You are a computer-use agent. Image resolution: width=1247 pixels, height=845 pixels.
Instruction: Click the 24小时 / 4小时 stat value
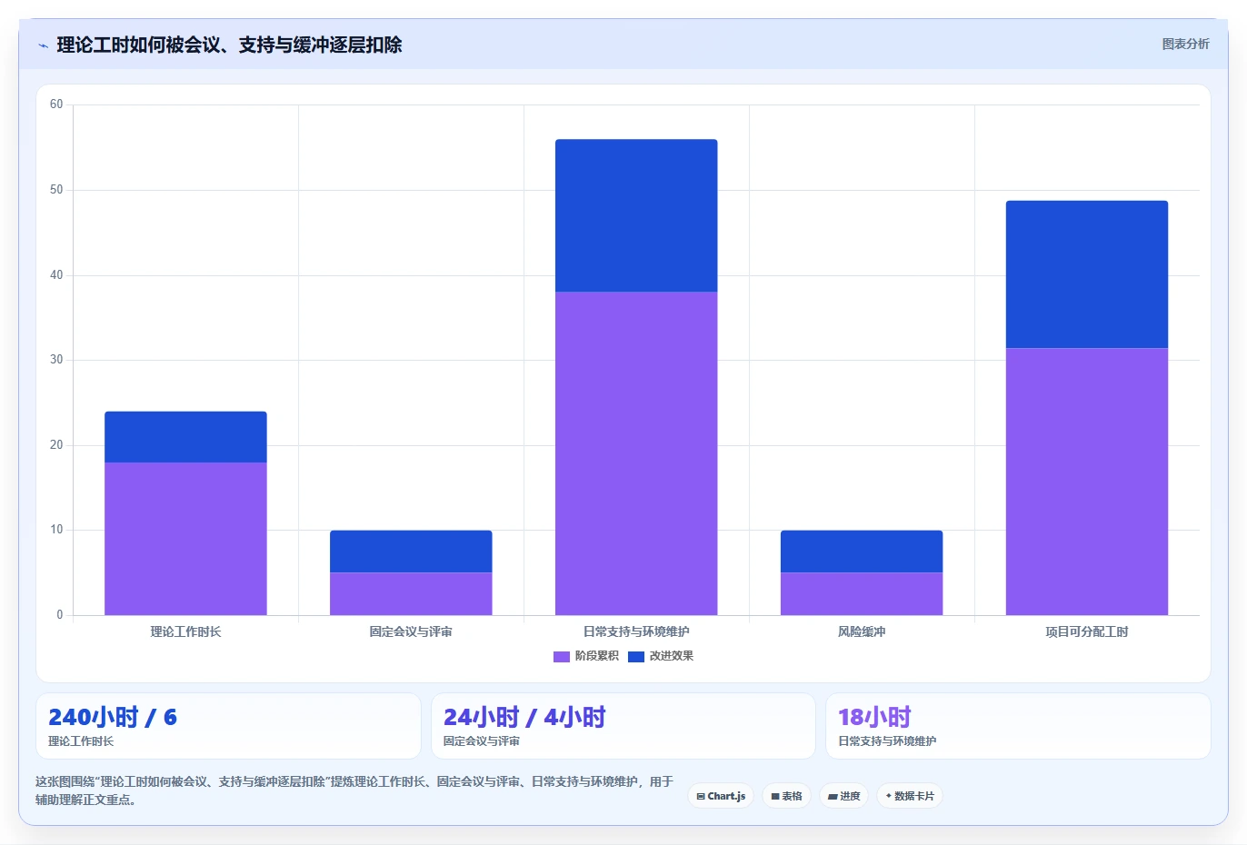[524, 717]
